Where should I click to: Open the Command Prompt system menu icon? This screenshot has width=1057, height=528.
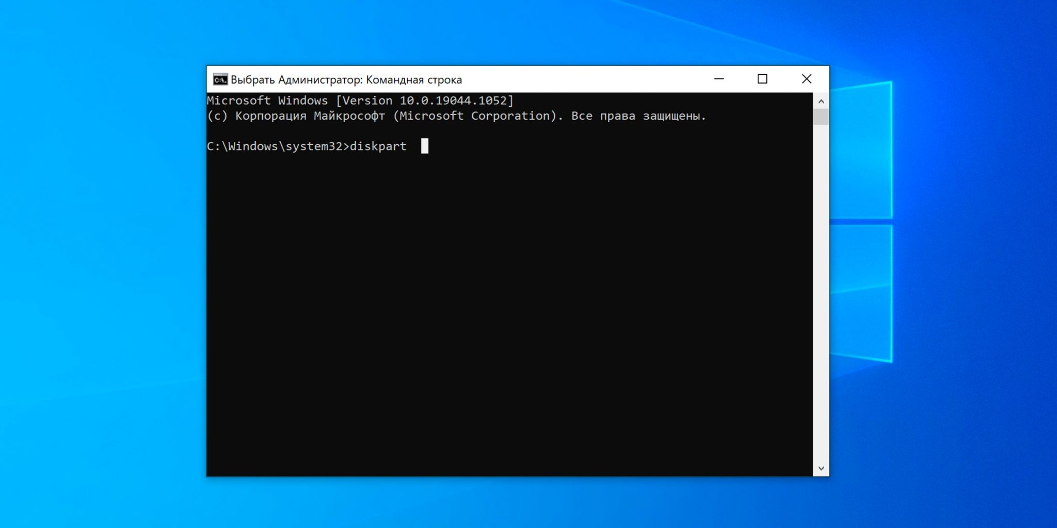coord(220,79)
